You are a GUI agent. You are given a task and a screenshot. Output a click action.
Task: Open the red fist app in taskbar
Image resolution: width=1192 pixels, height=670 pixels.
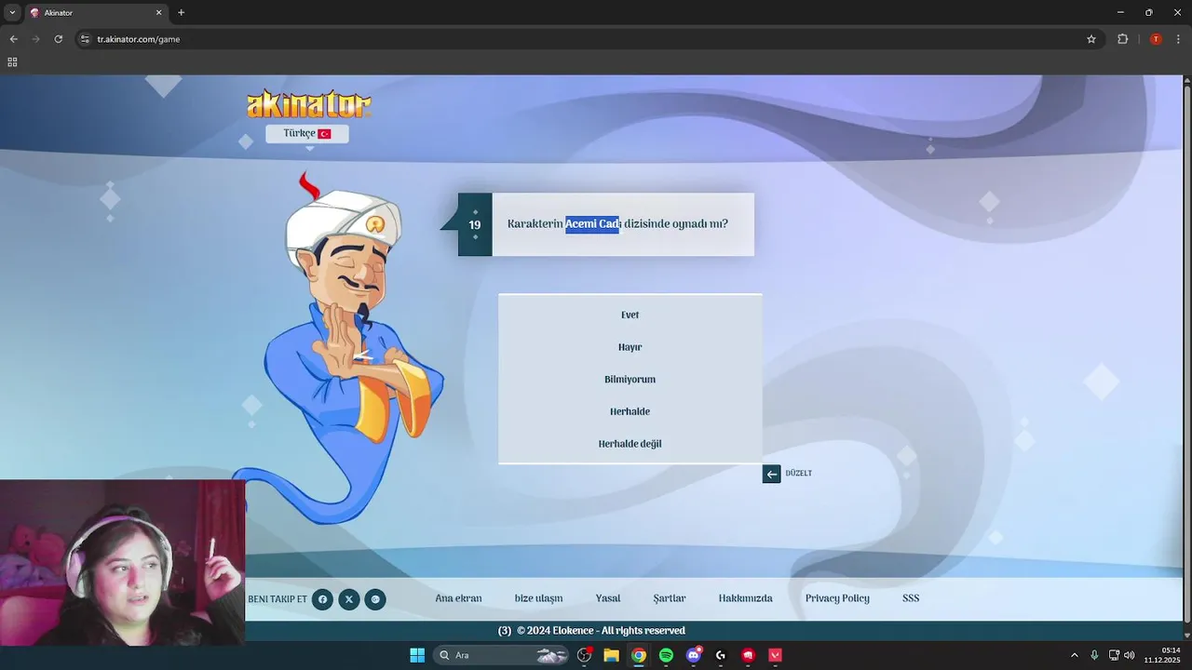(748, 655)
